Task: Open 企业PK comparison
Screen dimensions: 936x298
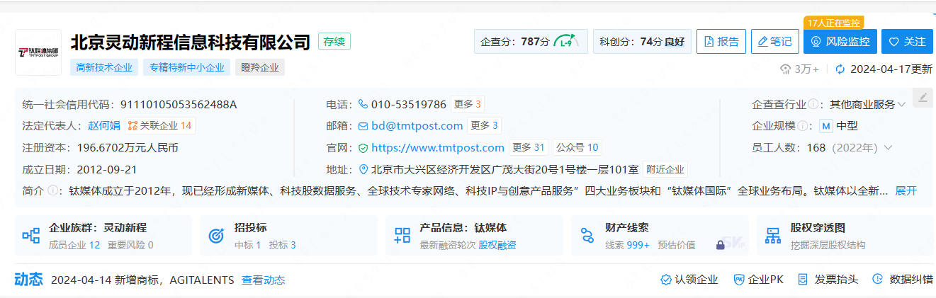Action: click(x=758, y=280)
